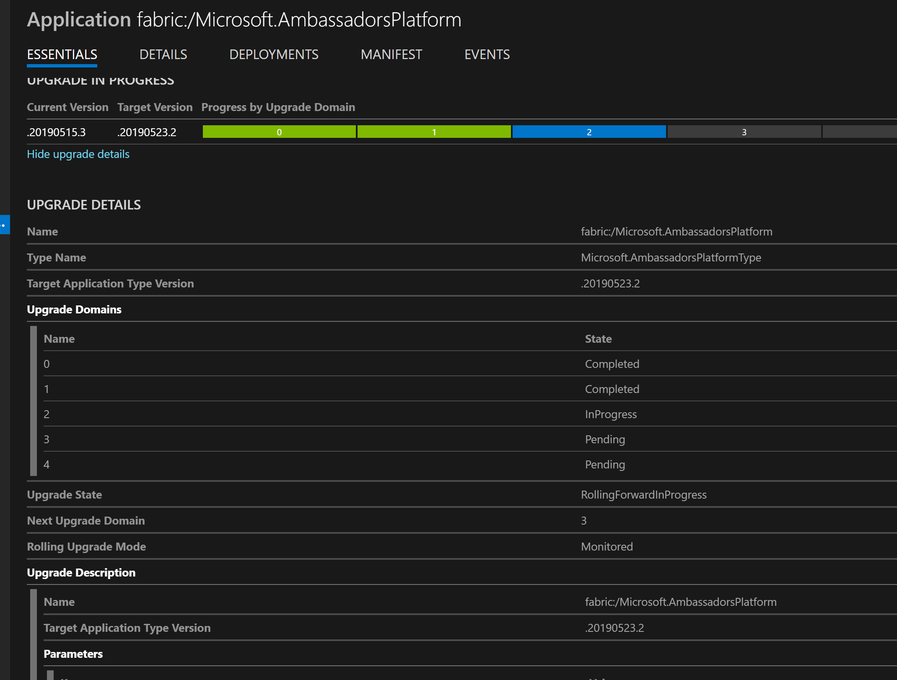Click Hide upgrade details link

(78, 154)
